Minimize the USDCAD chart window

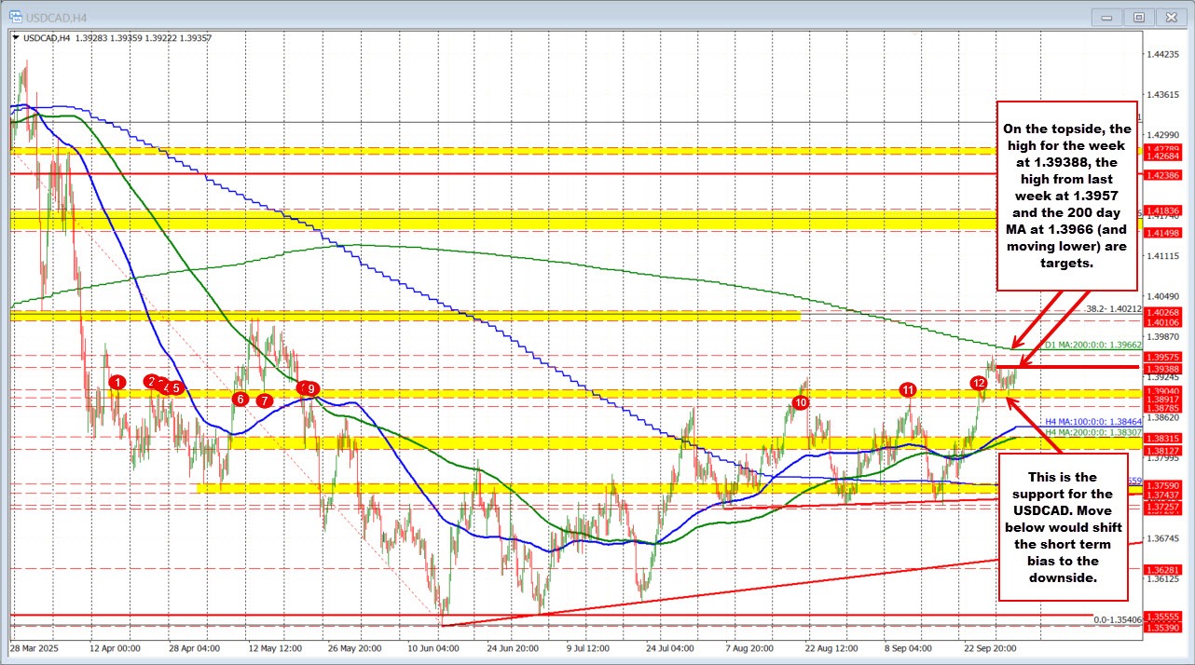1107,17
